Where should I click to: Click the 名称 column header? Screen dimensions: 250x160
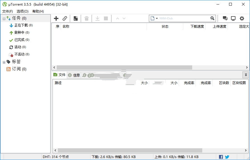(66, 27)
